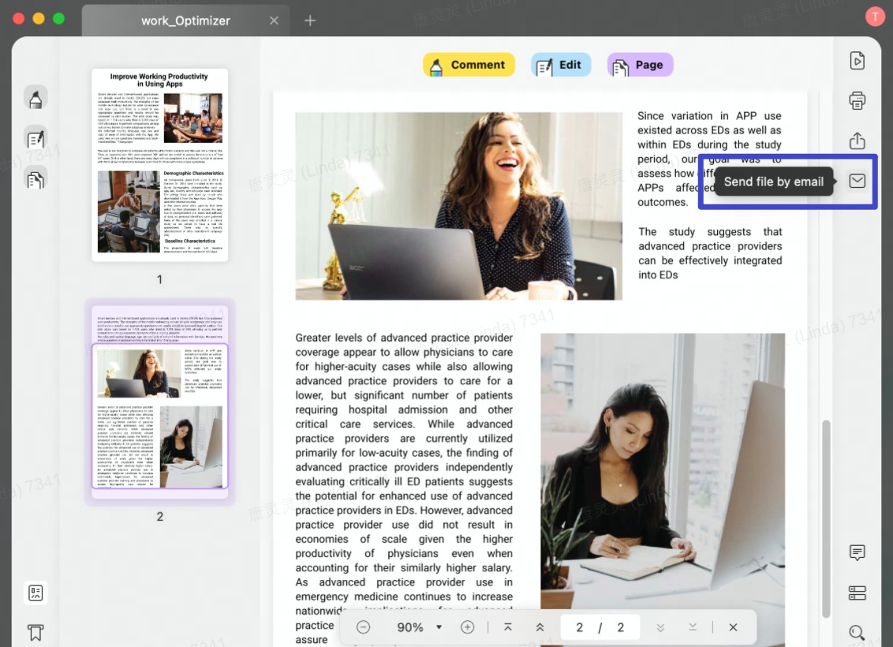The width and height of the screenshot is (893, 647).
Task: Click the Send file by email icon
Action: 857,181
